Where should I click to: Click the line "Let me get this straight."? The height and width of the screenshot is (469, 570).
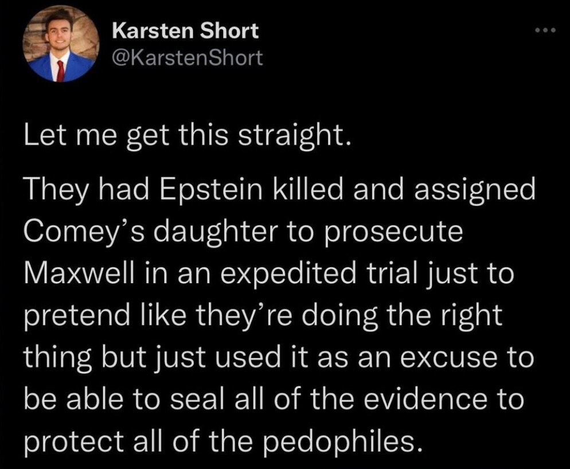[188, 136]
